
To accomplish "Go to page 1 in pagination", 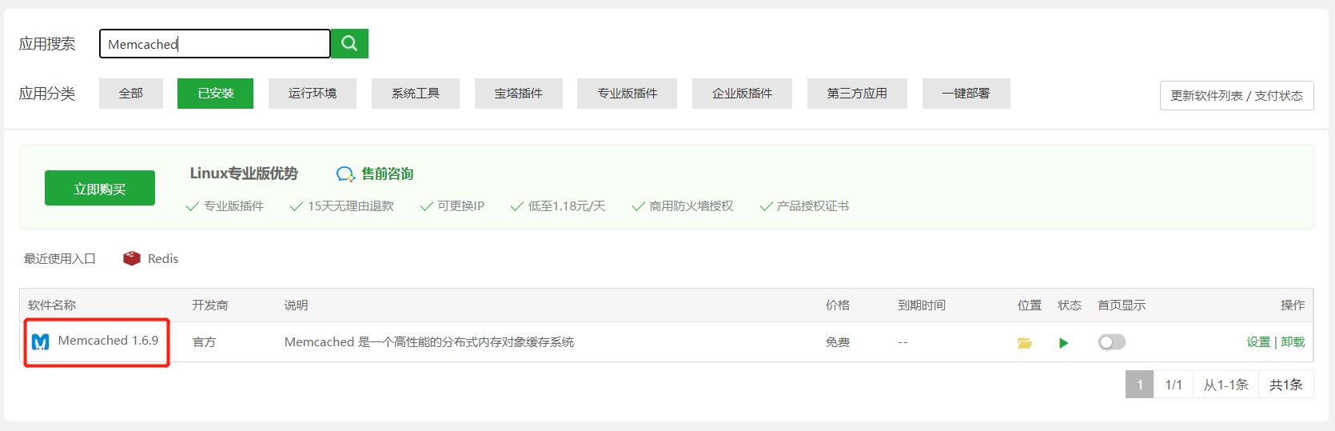I will point(1140,385).
